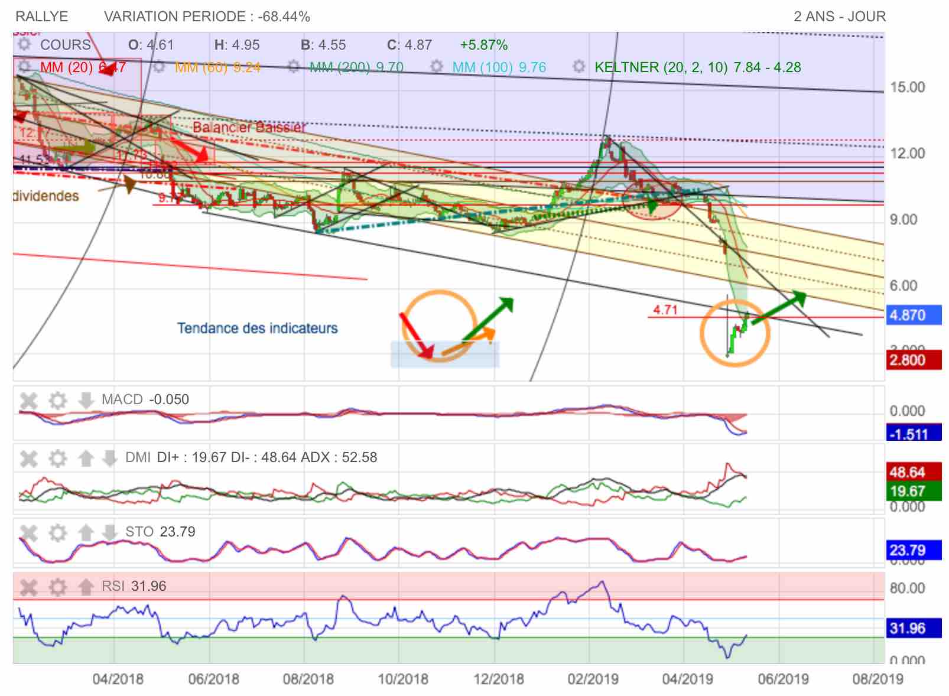The image size is (949, 696).
Task: Click the +5.87% daily change value
Action: pyautogui.click(x=484, y=45)
